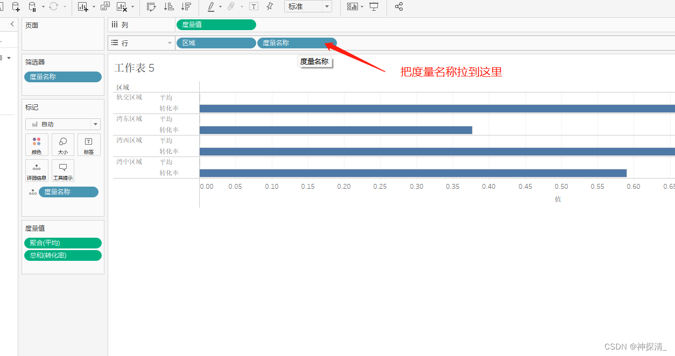Sort the view in ascending order
Screen dimensions: 675x356
pos(168,7)
